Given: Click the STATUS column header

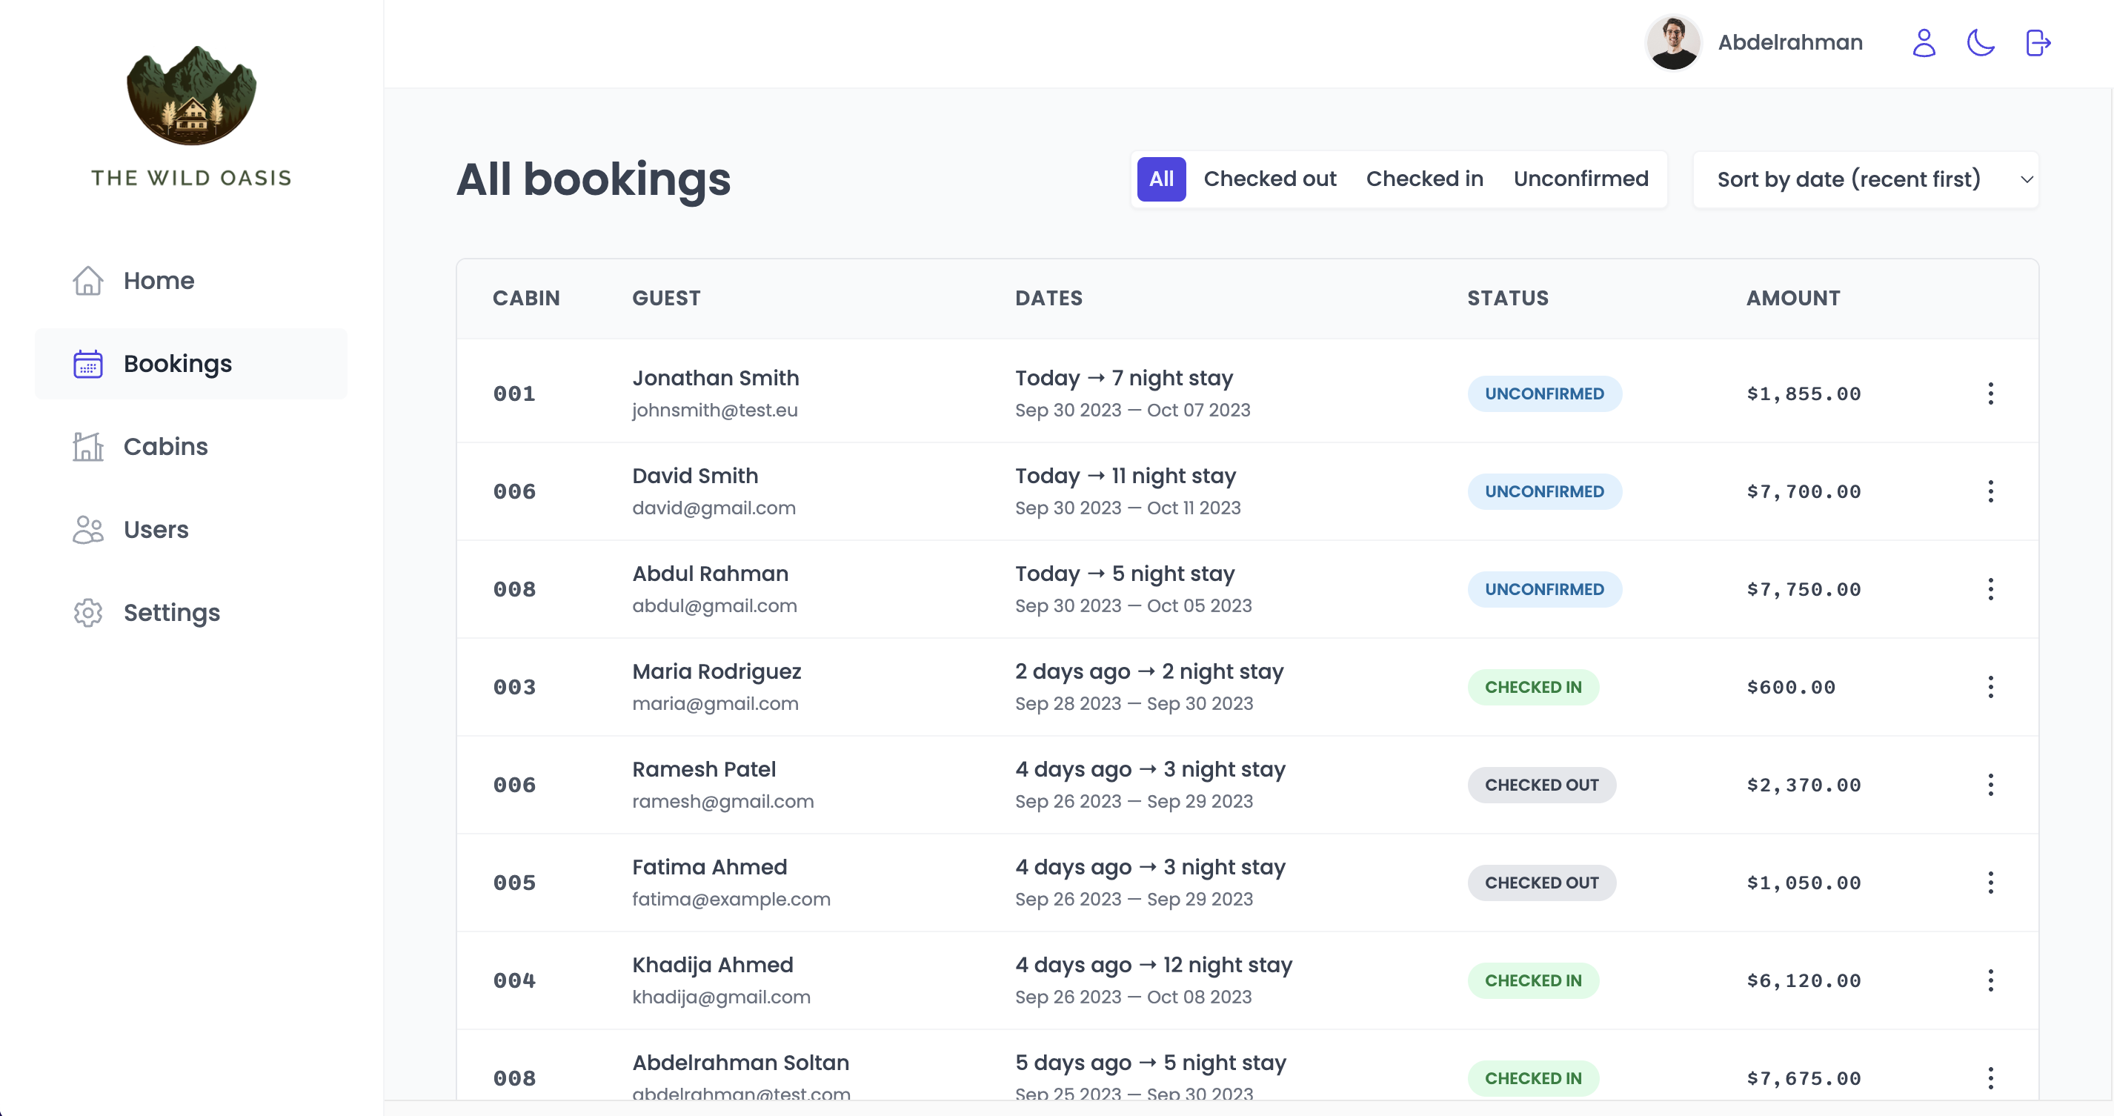Looking at the screenshot, I should tap(1509, 298).
